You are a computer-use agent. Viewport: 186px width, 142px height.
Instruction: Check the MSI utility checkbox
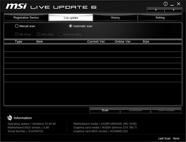coord(38,34)
